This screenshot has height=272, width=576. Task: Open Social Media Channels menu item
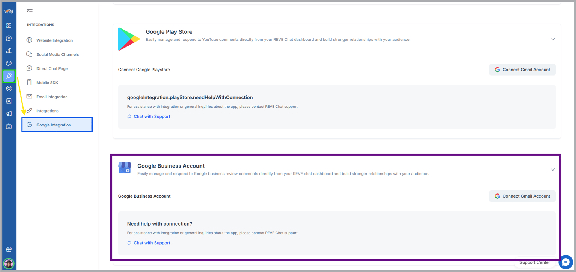[x=57, y=55]
